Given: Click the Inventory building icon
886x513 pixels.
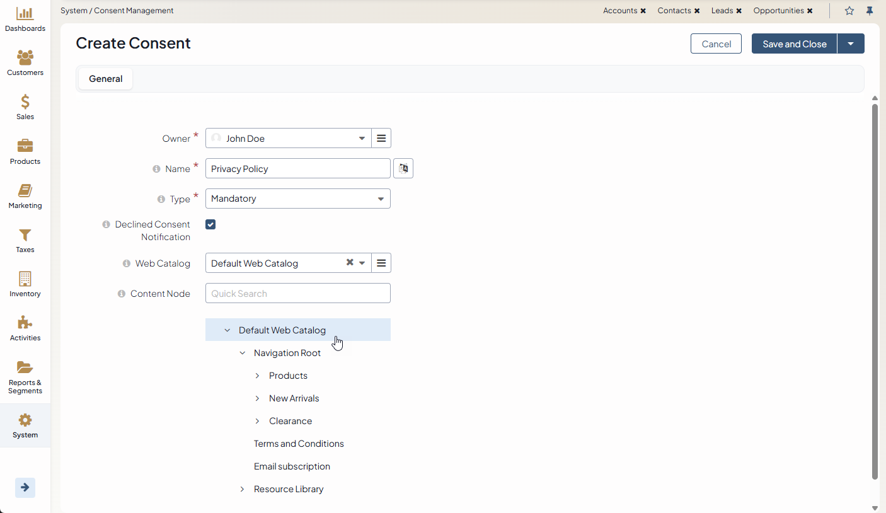Looking at the screenshot, I should point(25,279).
